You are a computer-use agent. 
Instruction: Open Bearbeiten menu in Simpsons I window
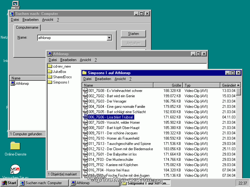pos(103,79)
